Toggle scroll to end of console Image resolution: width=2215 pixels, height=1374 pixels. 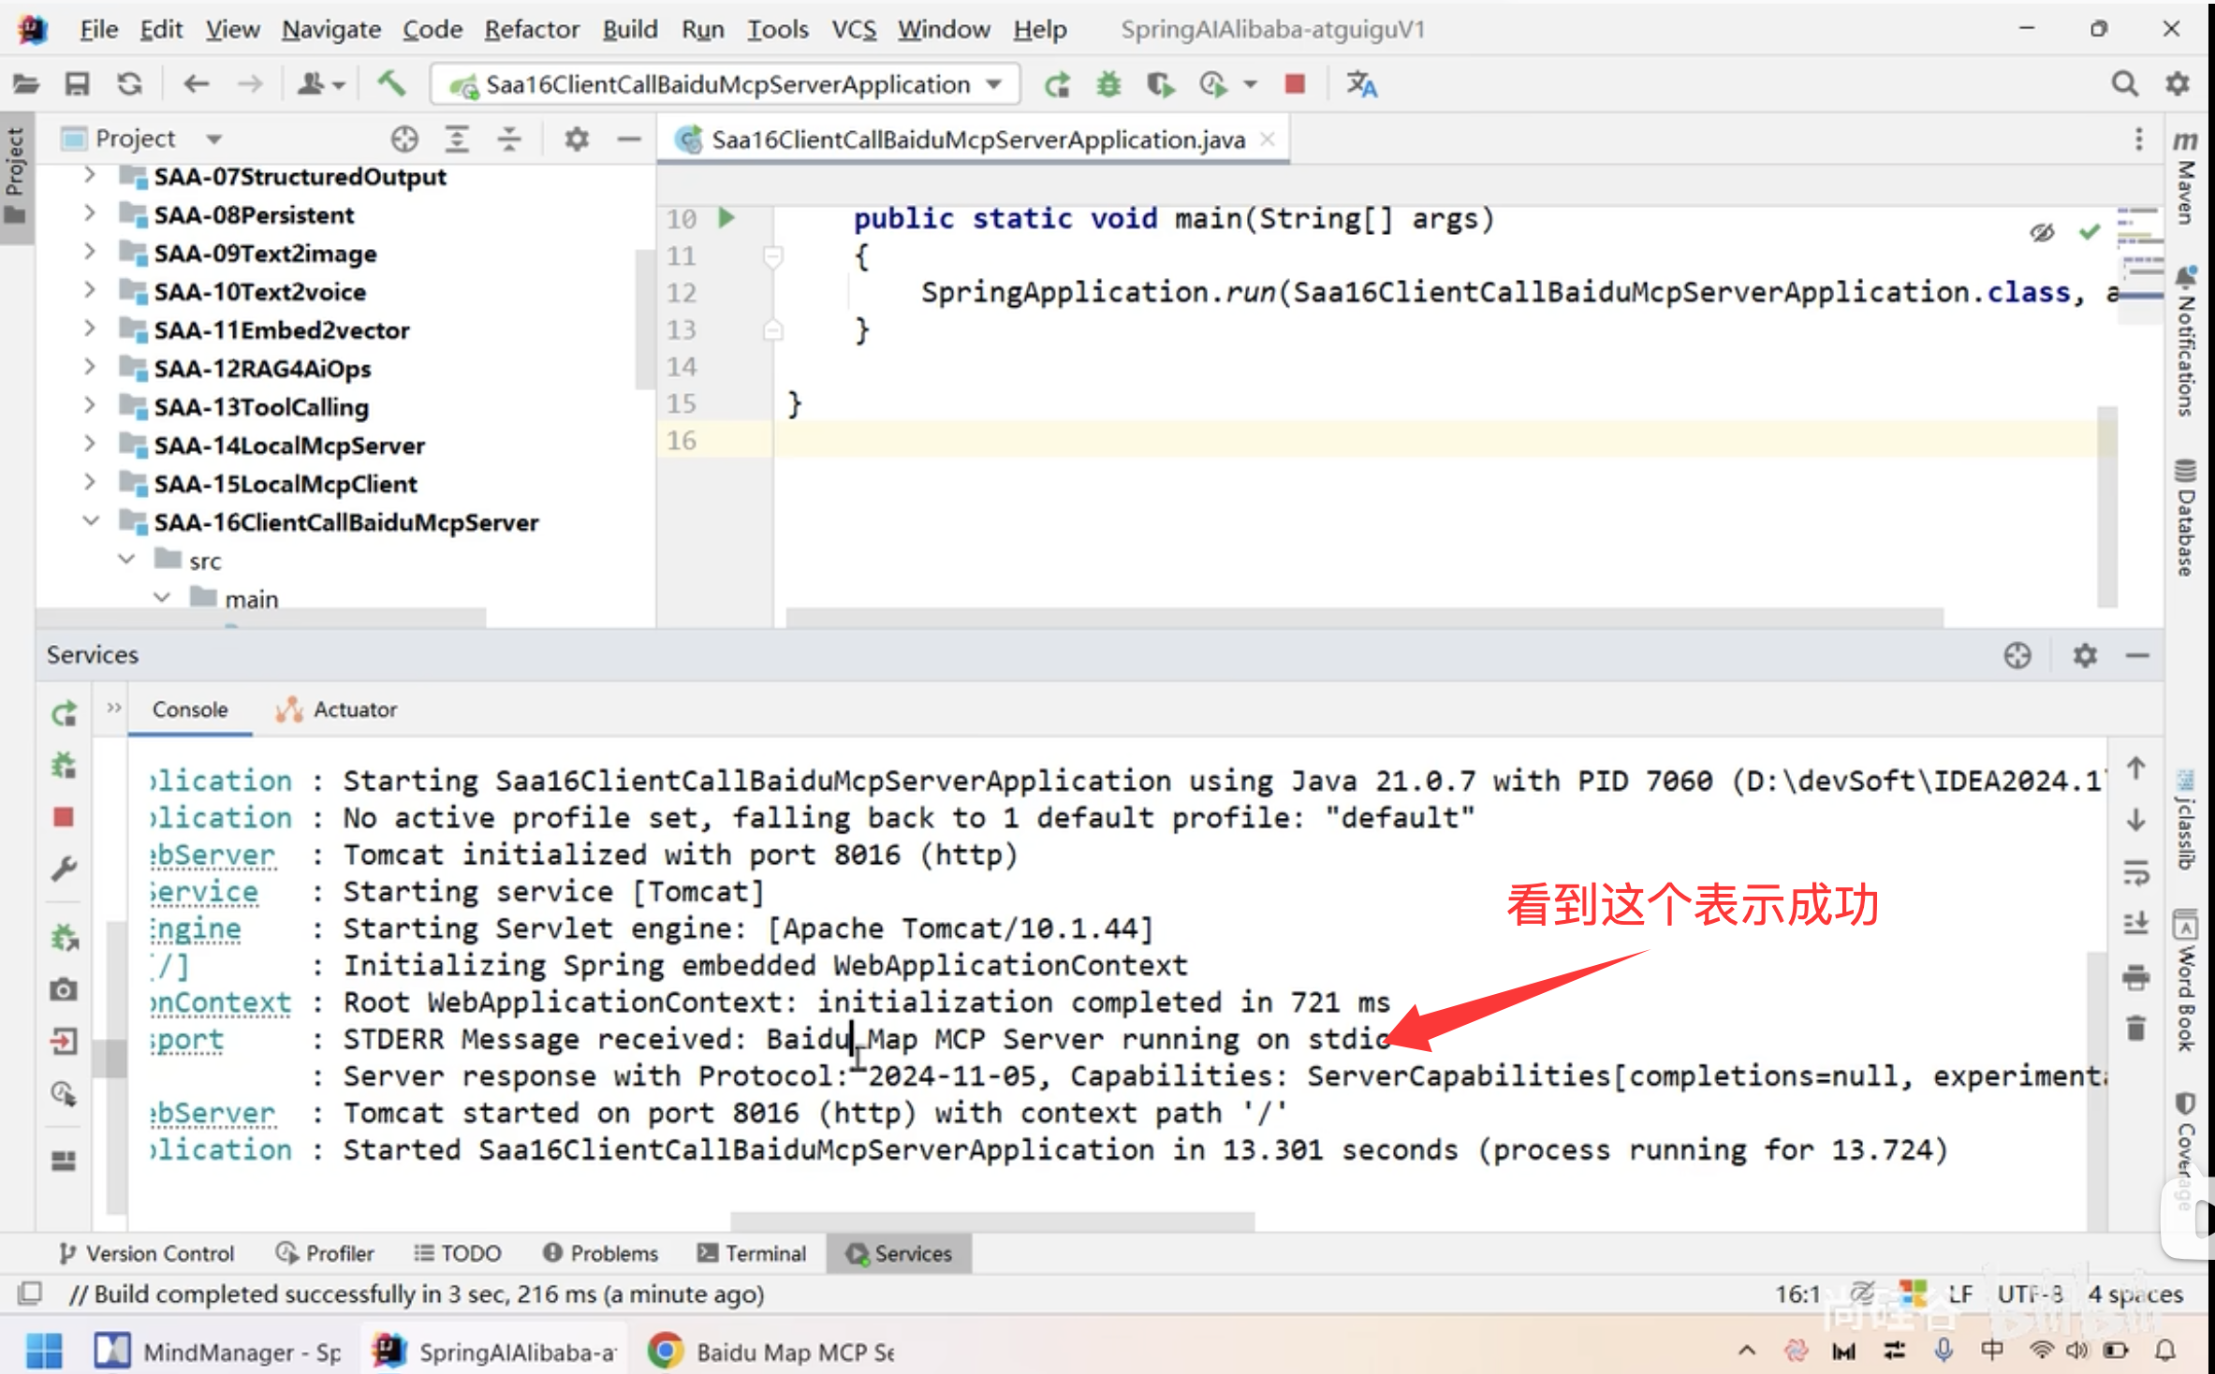(x=2135, y=925)
